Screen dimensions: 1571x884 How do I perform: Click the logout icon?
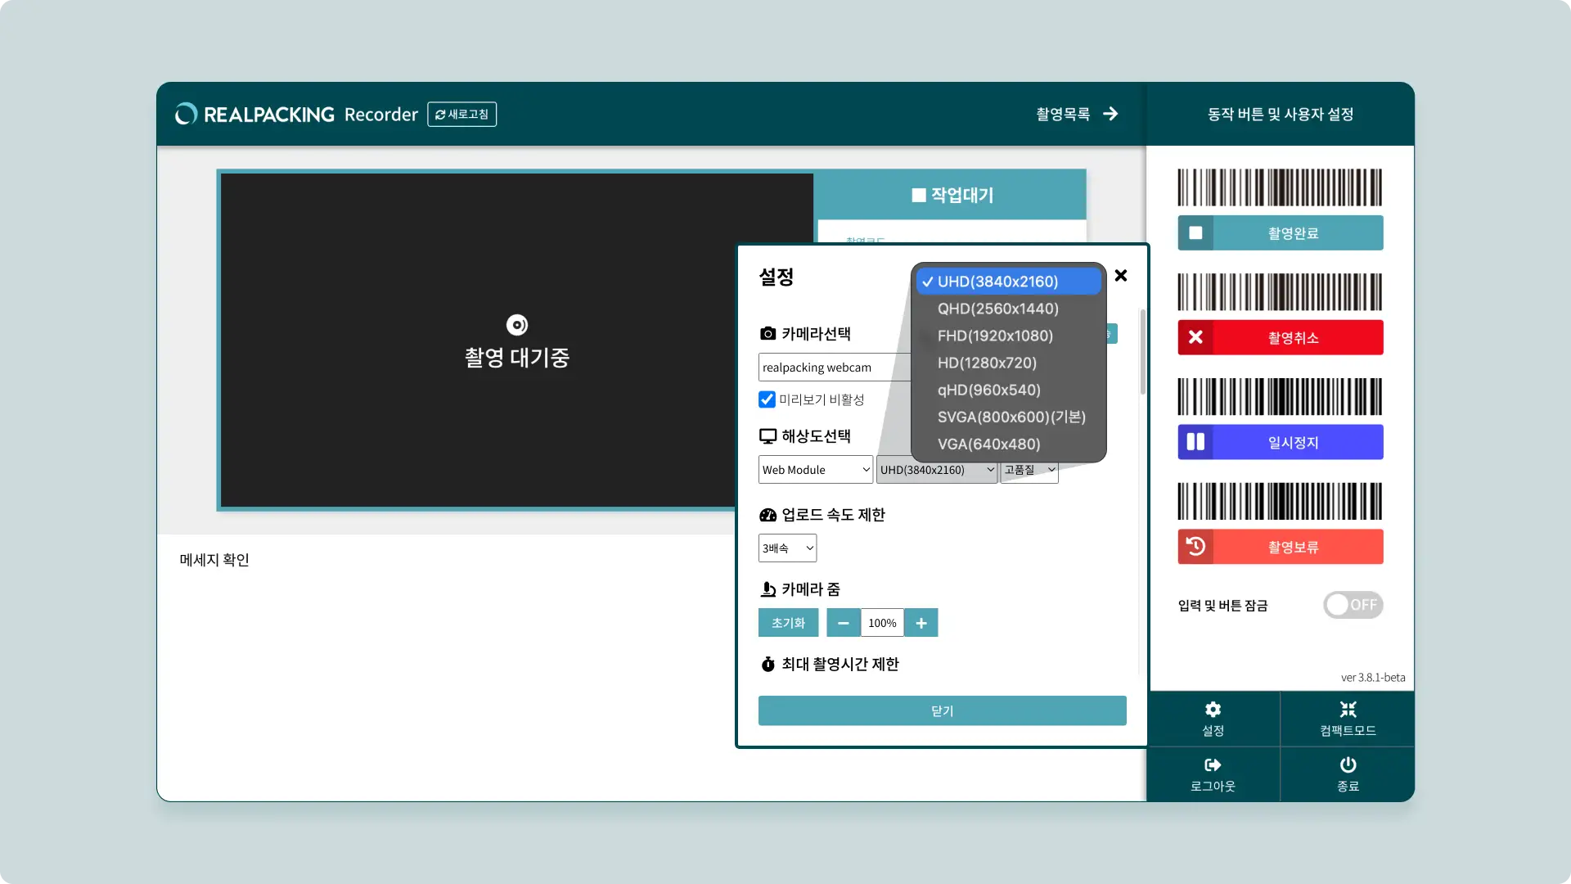point(1213,765)
